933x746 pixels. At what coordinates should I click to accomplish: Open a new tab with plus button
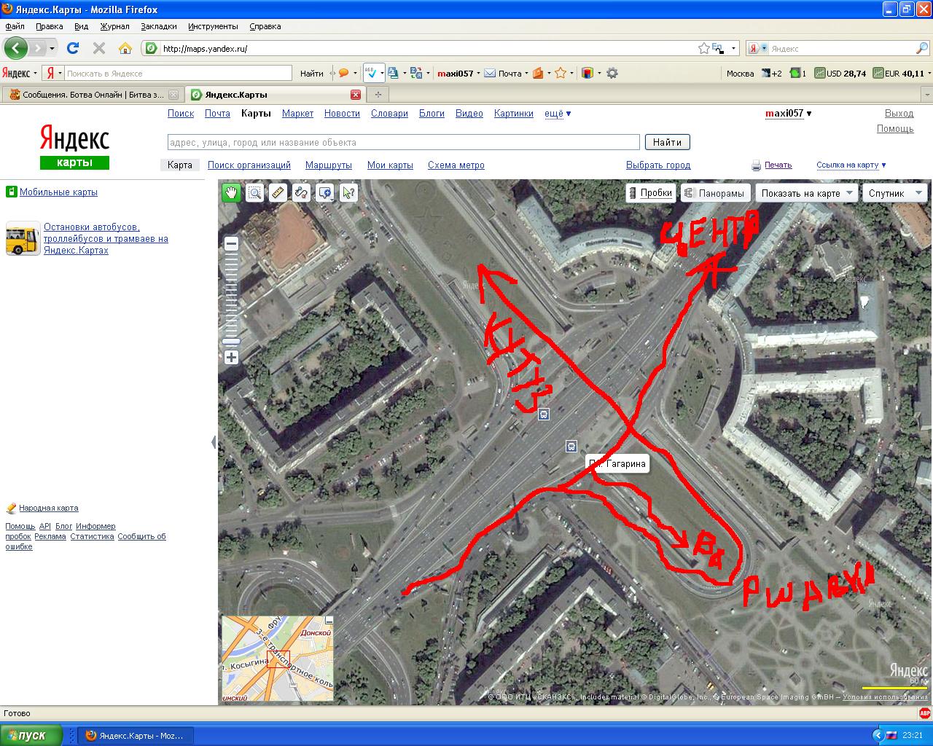(x=378, y=95)
